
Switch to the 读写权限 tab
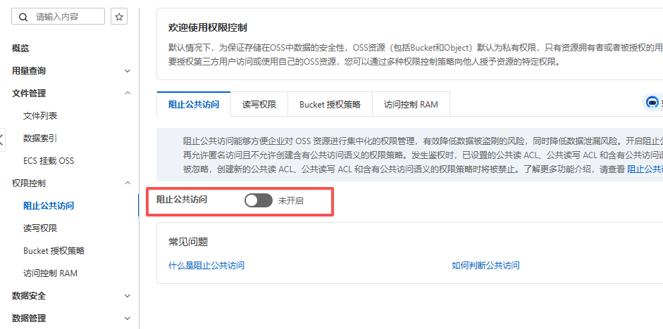[x=259, y=105]
